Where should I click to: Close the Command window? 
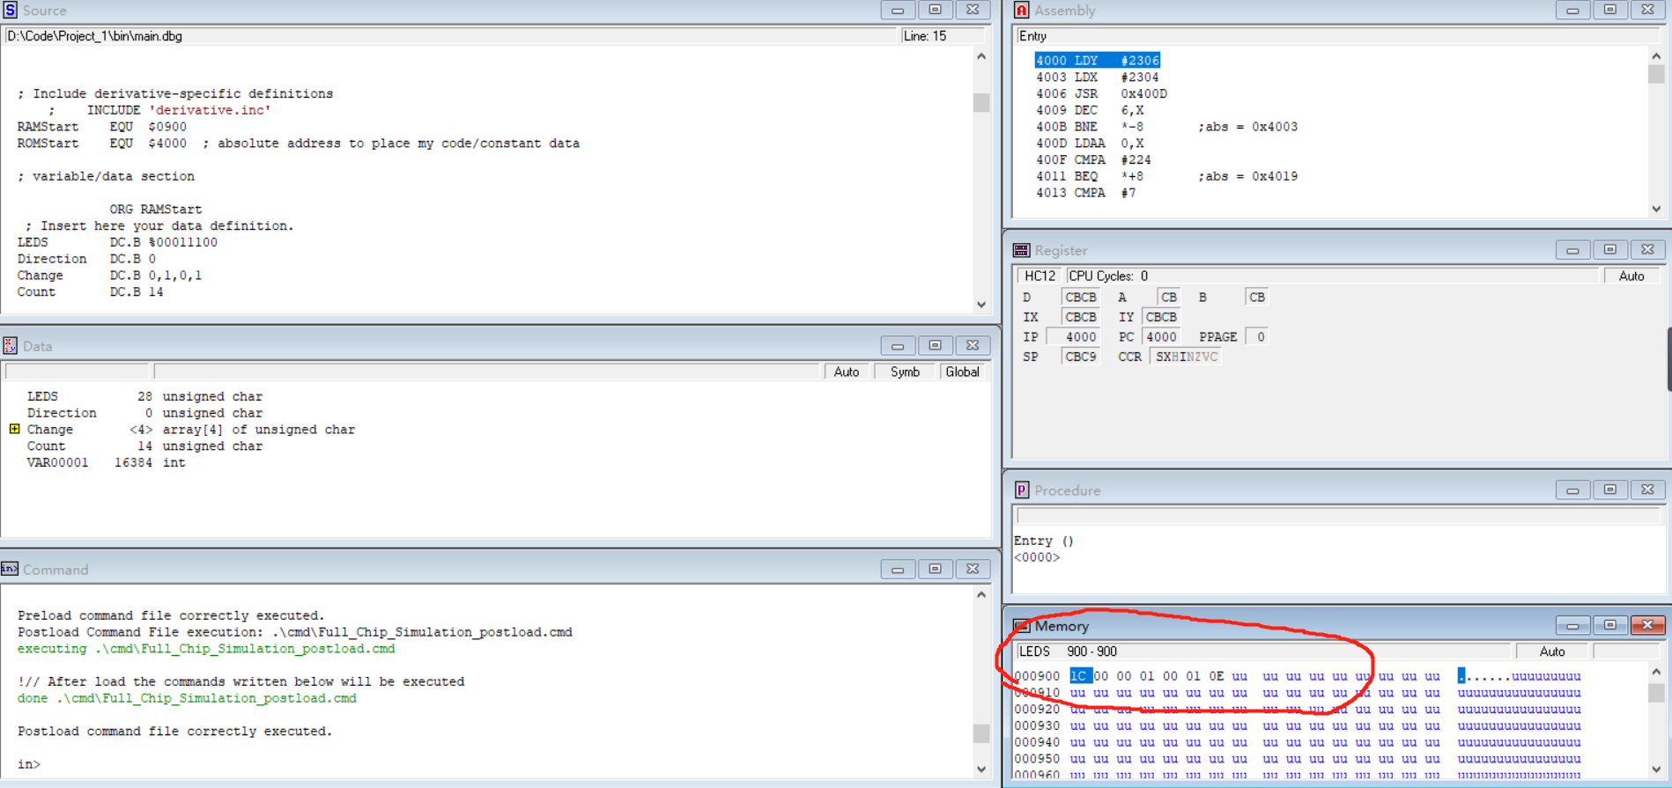(973, 569)
